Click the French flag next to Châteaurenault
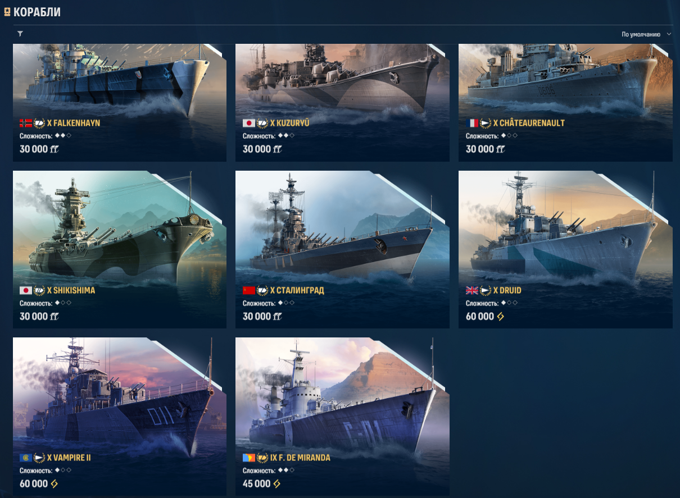680x498 pixels. 472,123
